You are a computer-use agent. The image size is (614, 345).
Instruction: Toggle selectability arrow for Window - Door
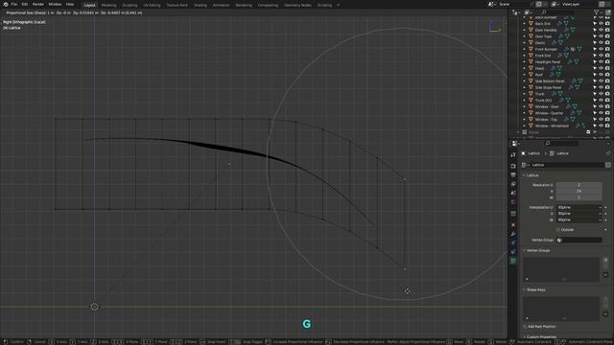[595, 106]
